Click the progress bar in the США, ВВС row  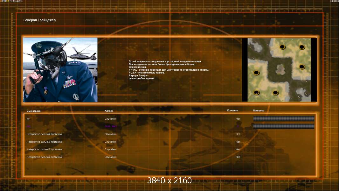point(284,126)
